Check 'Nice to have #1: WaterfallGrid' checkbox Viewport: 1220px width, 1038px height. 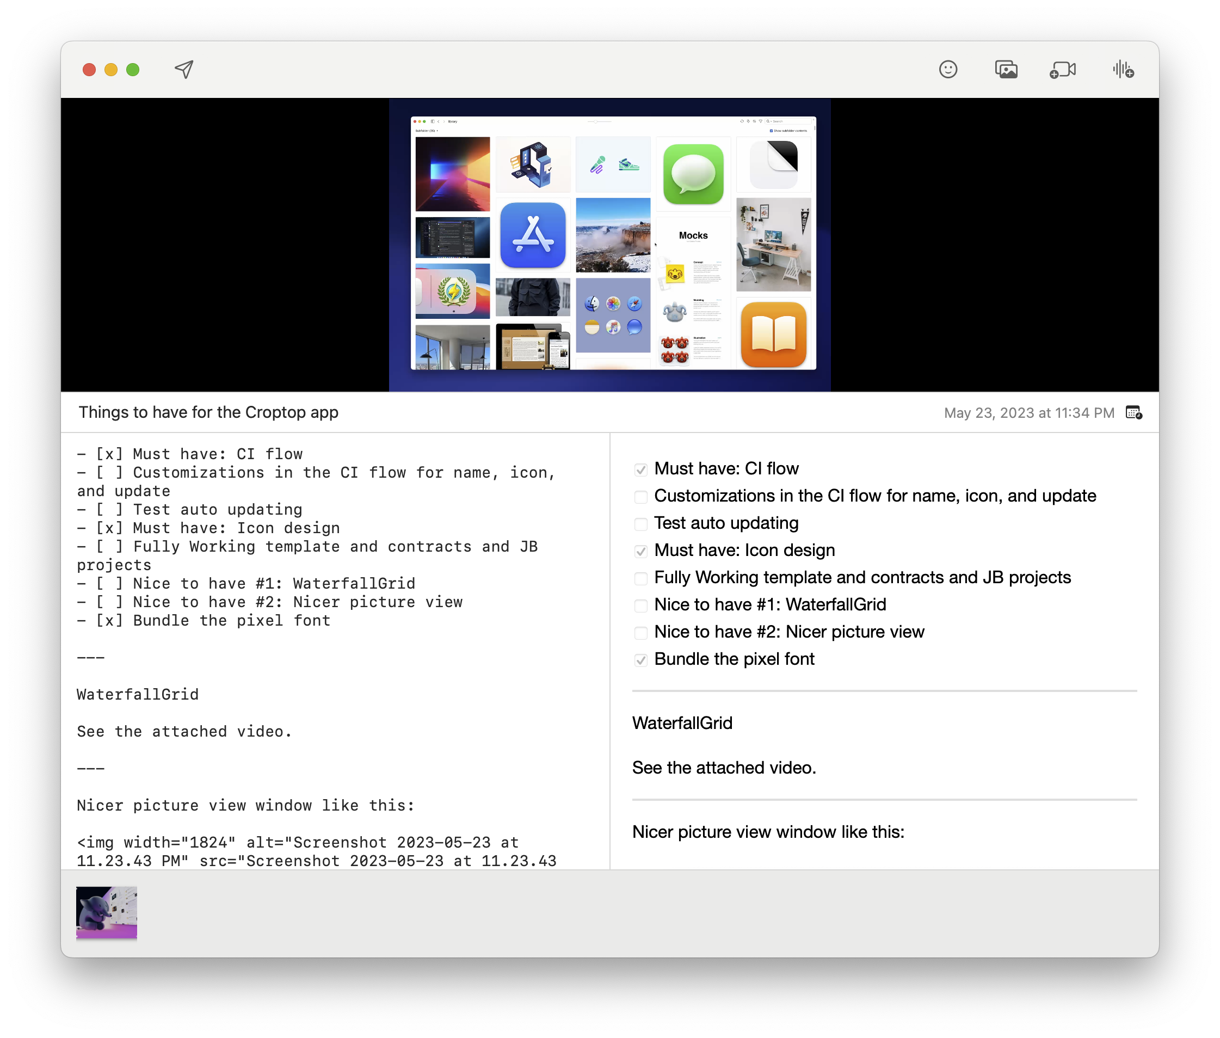(641, 605)
